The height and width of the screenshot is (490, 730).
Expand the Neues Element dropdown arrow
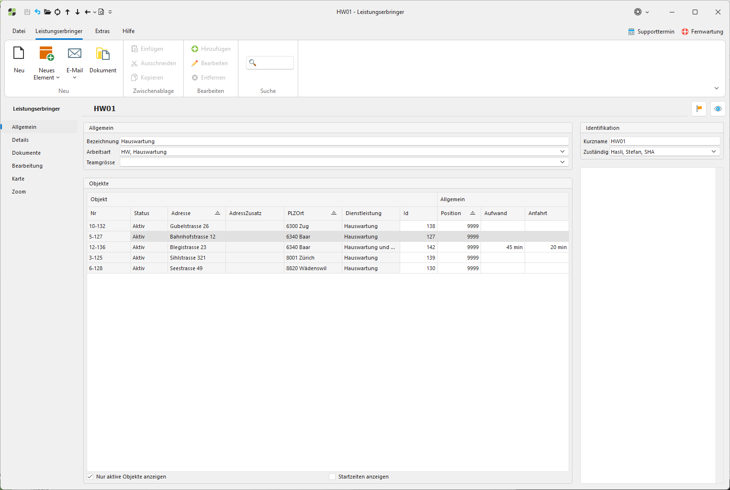point(58,78)
